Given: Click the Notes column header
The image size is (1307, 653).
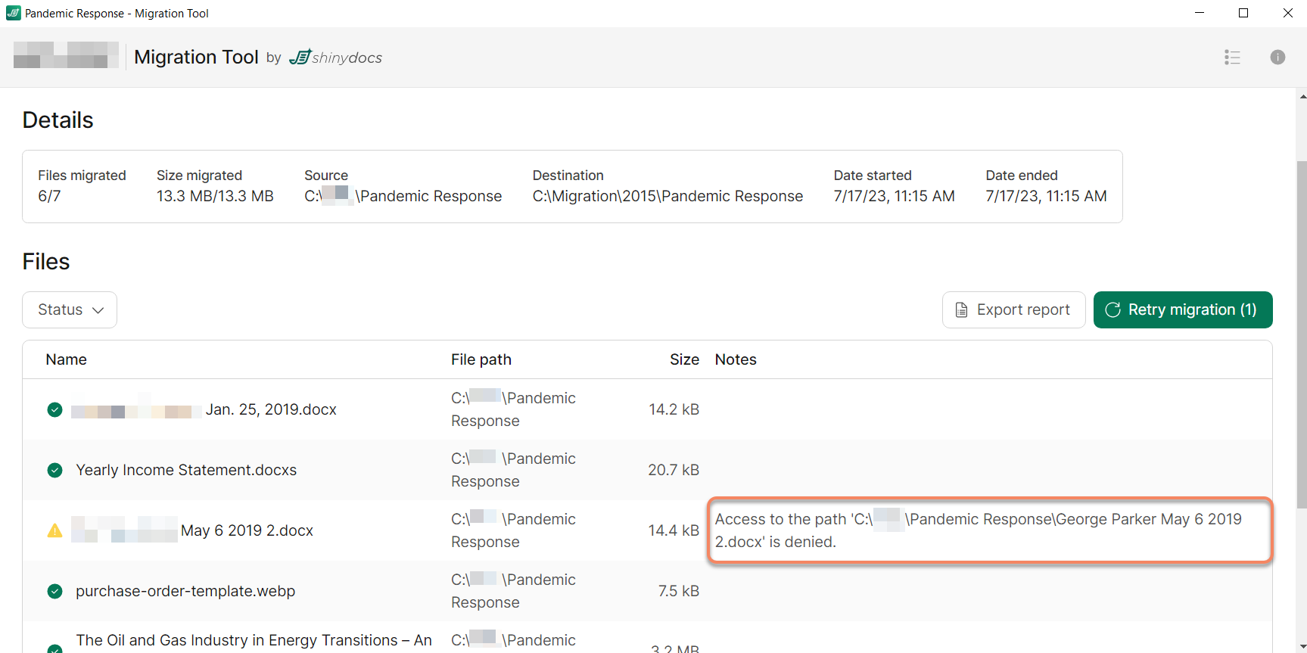Looking at the screenshot, I should [735, 359].
